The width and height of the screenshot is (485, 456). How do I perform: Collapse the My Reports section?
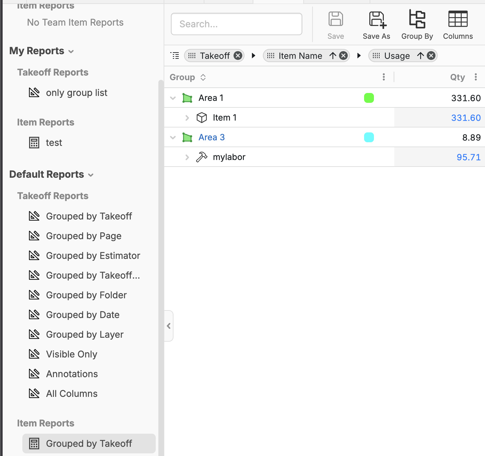point(71,52)
